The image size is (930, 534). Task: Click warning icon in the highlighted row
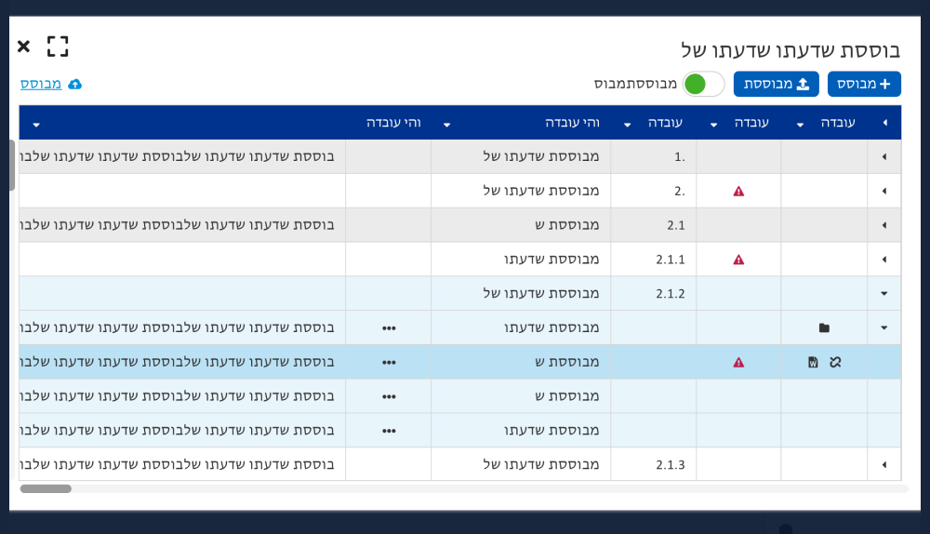738,363
